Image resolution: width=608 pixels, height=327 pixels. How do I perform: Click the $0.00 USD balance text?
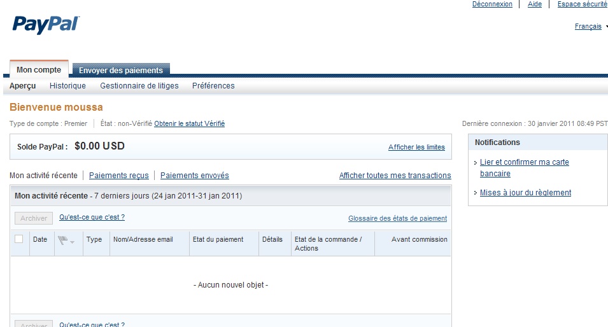100,146
